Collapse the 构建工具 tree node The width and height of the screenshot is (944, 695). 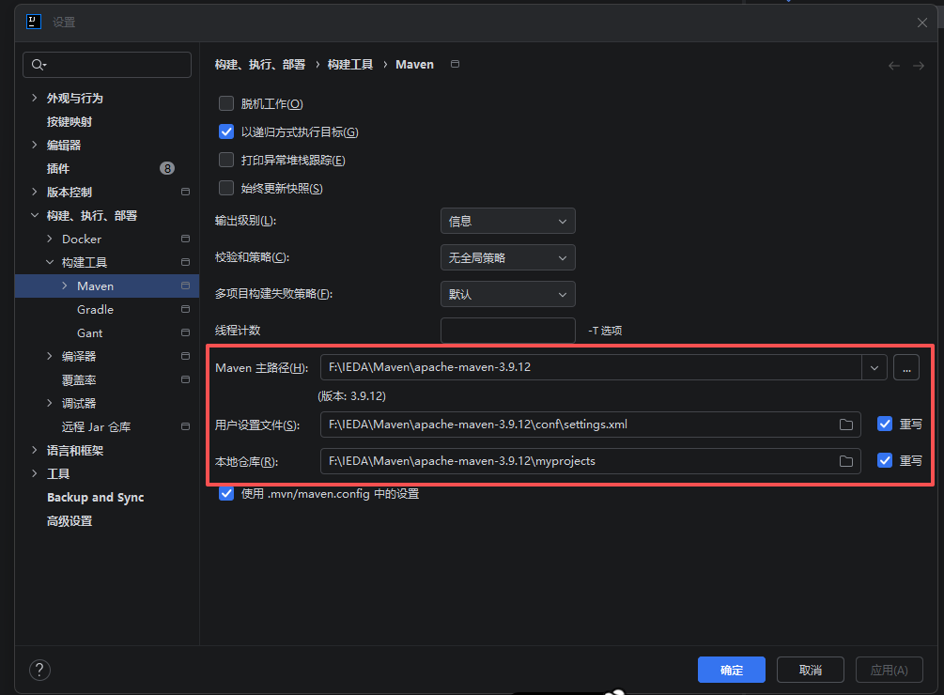coord(50,262)
